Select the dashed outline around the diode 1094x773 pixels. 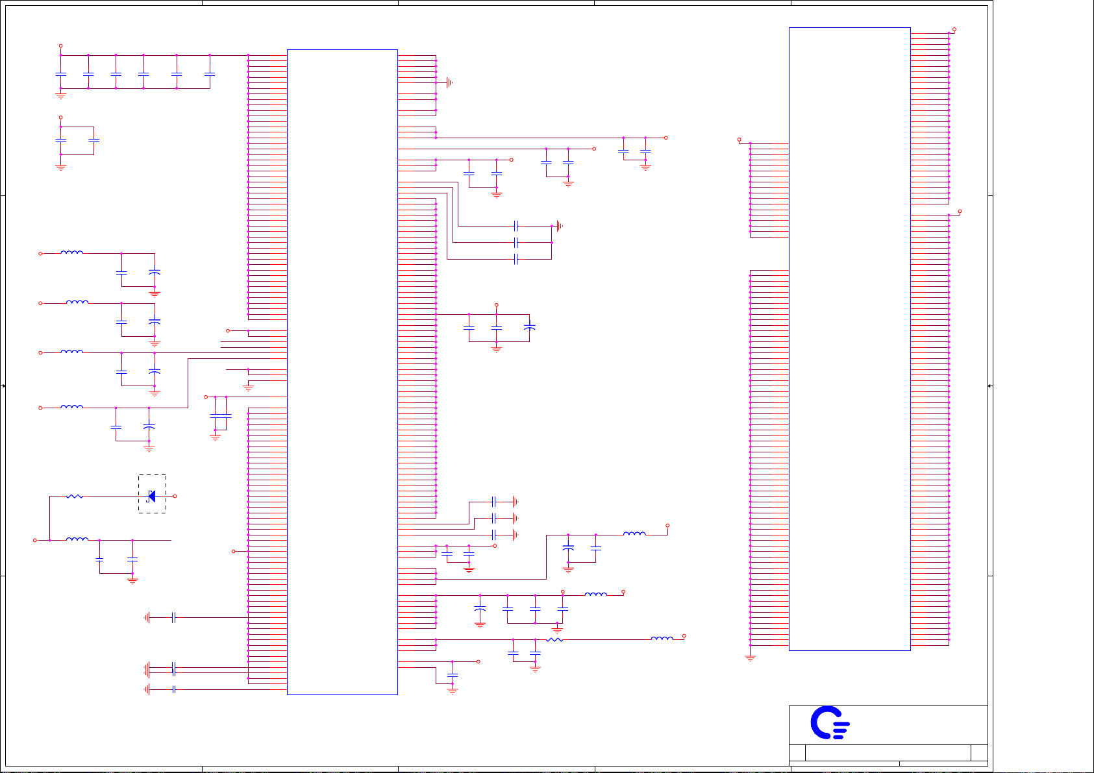coord(152,494)
